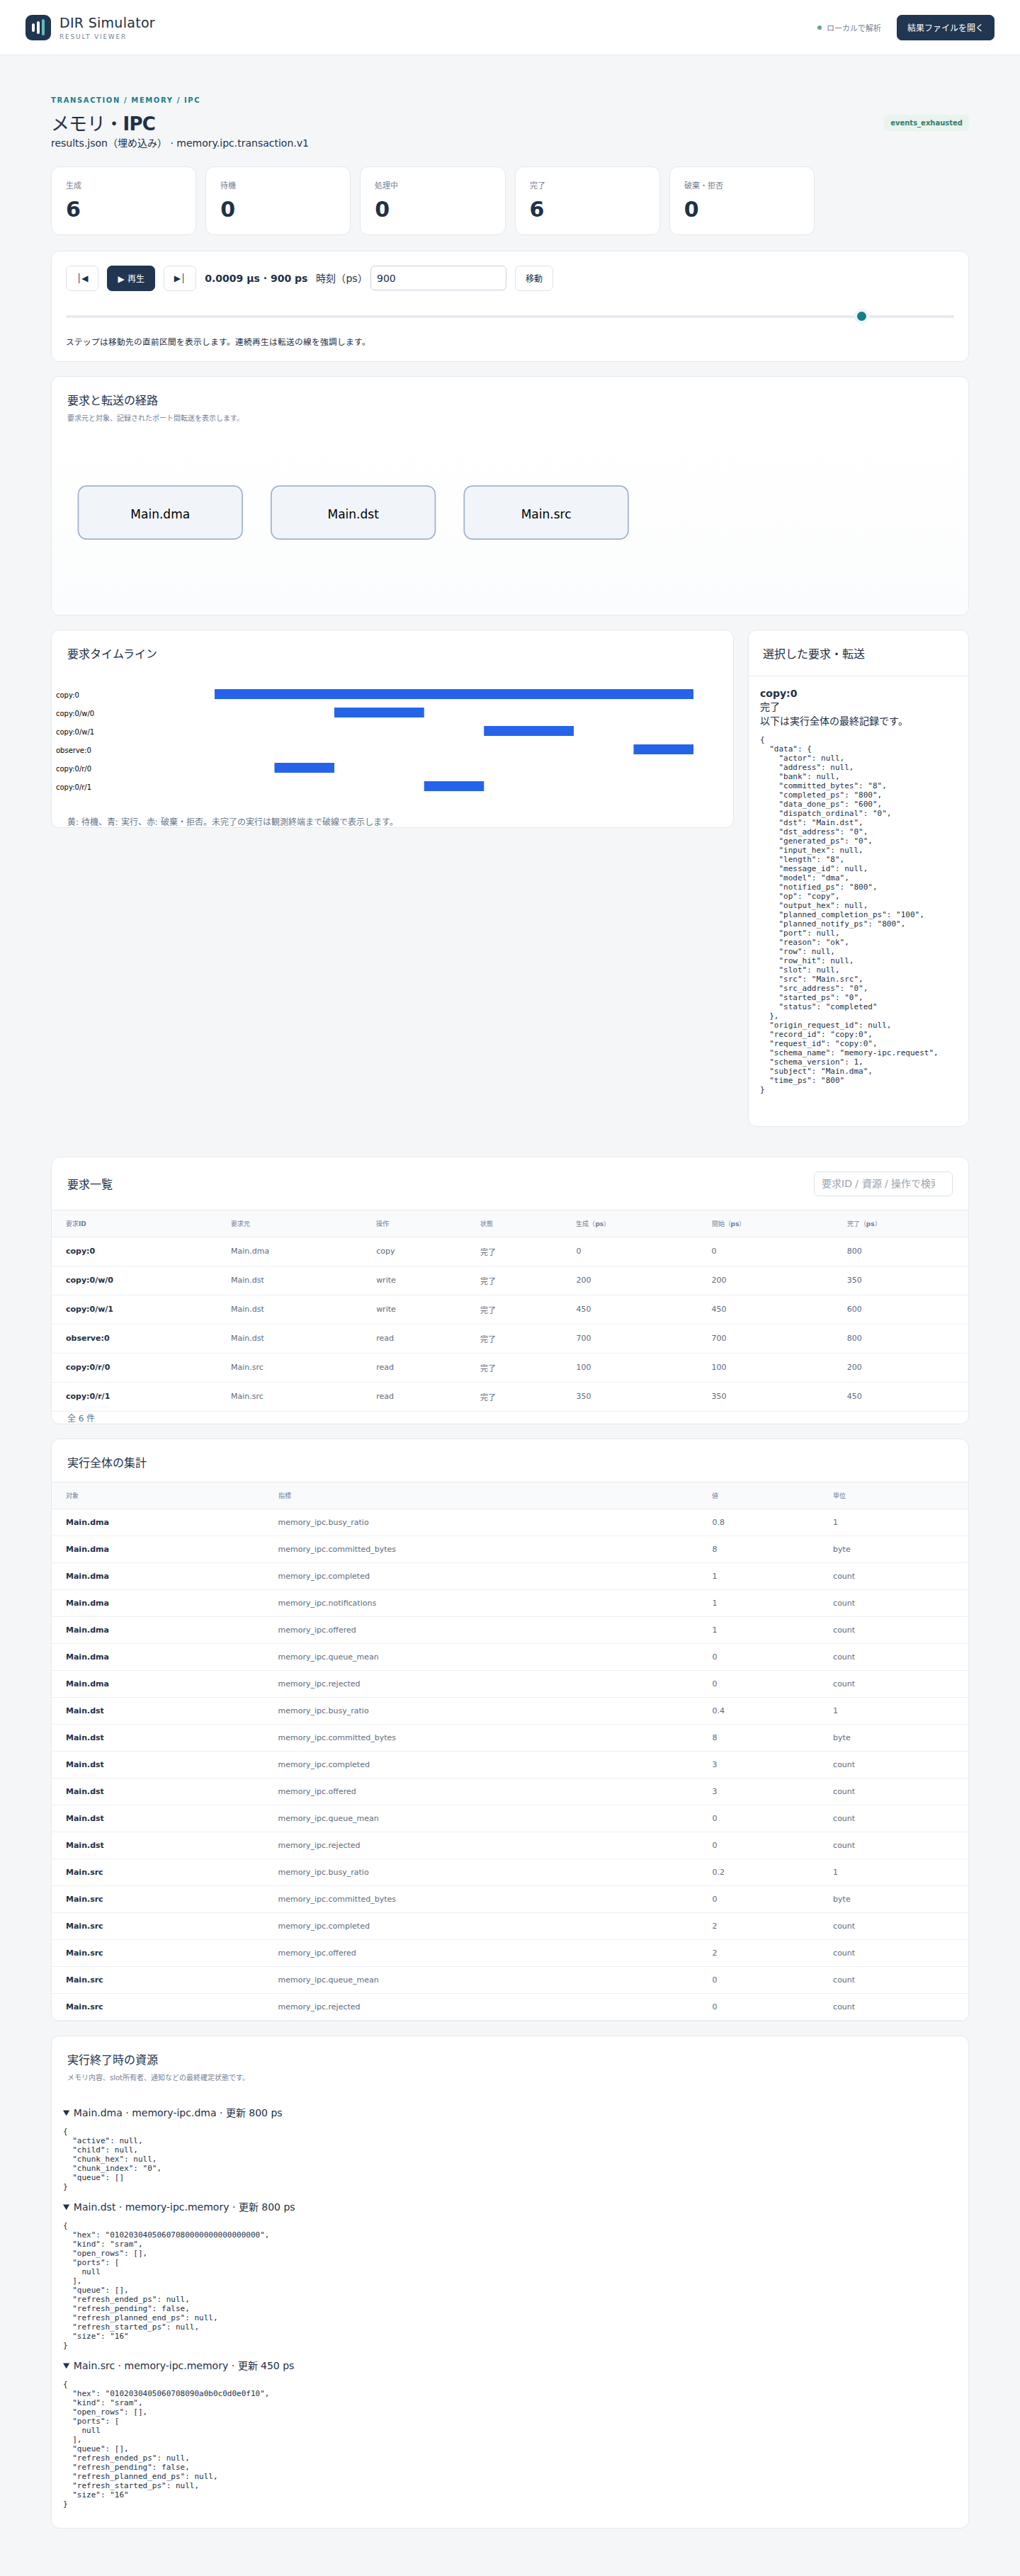This screenshot has height=2576, width=1020.
Task: Click the Main.src memory_ipc.busy_ratio row
Action: click(x=510, y=1872)
